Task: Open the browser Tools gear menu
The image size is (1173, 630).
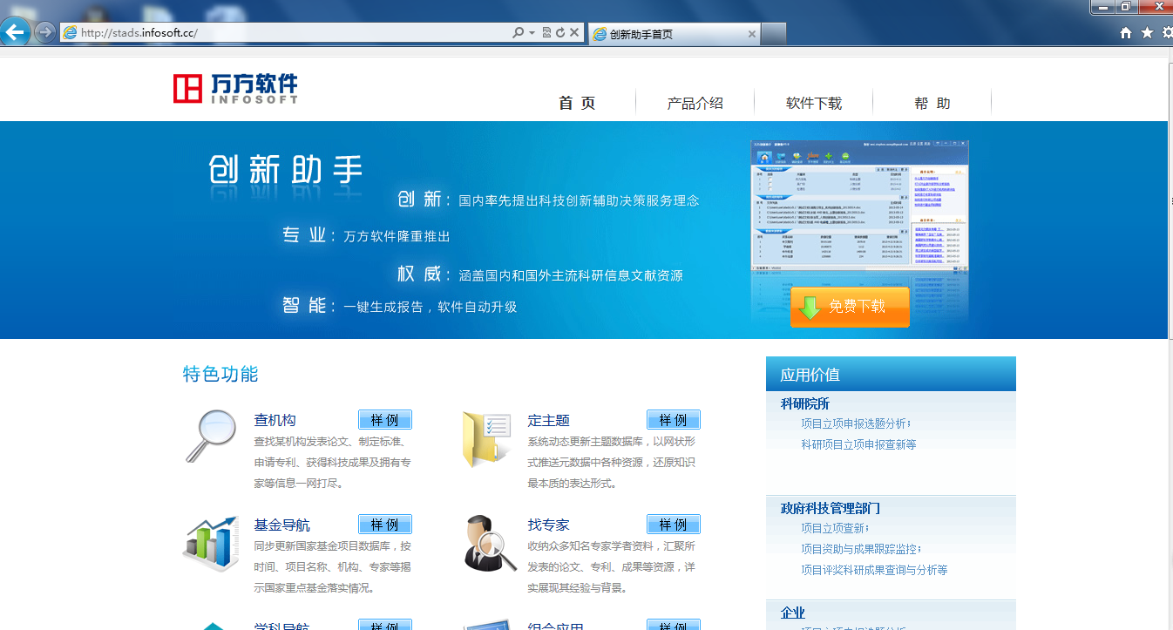Action: [x=1167, y=33]
